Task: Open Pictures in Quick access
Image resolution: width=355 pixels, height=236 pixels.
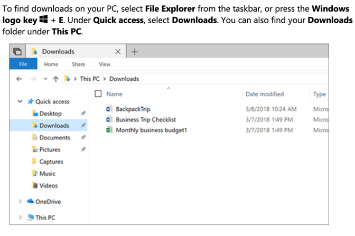Action: tap(50, 149)
